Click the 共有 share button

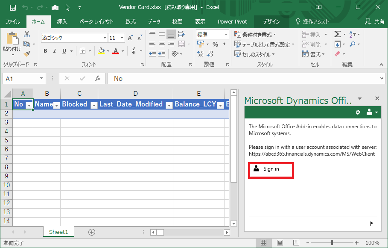tap(375, 22)
